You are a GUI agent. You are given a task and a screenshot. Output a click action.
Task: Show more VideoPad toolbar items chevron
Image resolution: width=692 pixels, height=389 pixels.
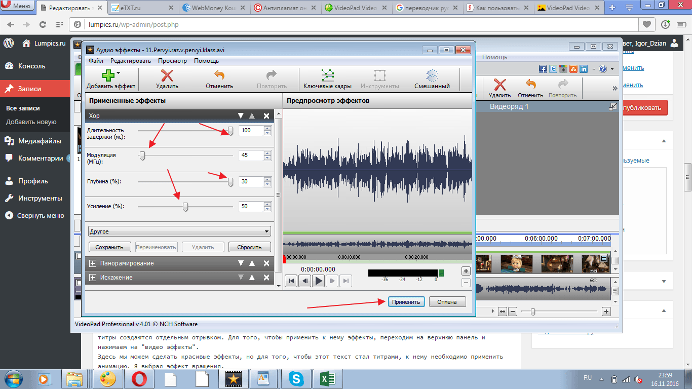[x=615, y=88]
